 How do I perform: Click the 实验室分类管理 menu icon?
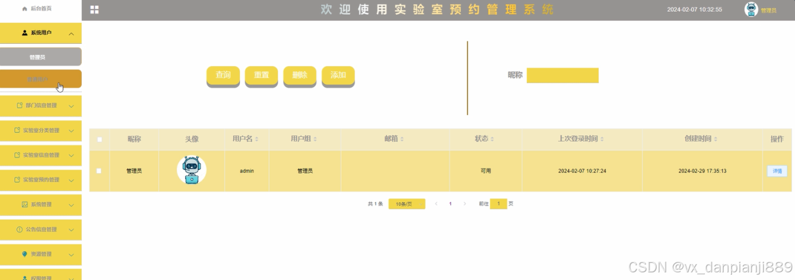[17, 130]
